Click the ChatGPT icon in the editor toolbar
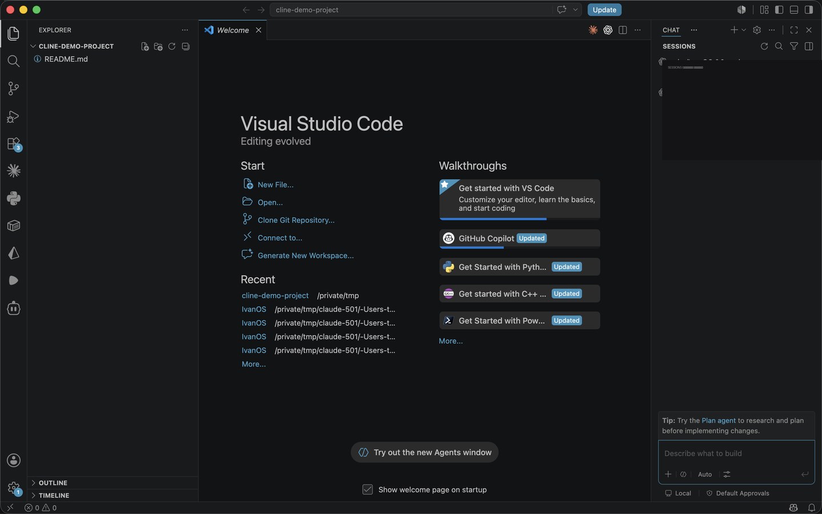The width and height of the screenshot is (822, 514). pos(608,30)
